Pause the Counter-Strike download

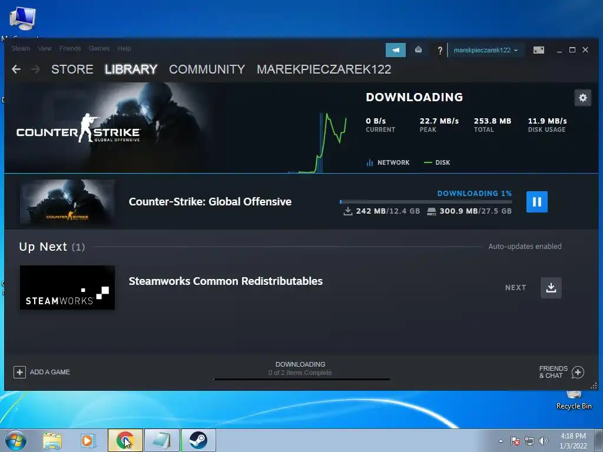(537, 202)
